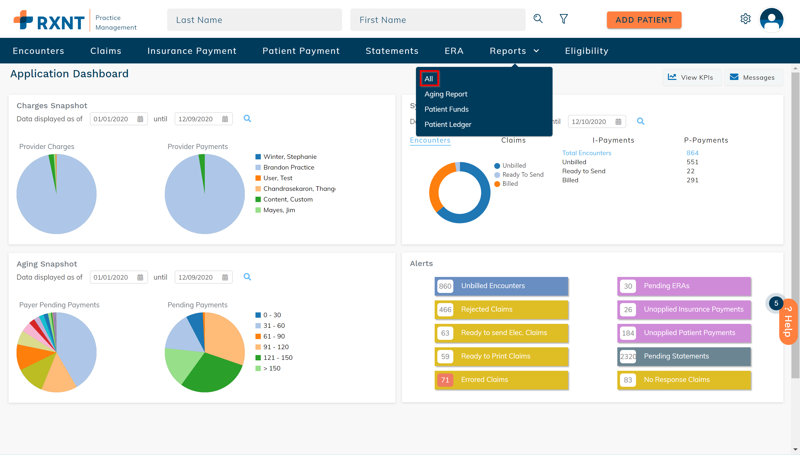Toggle the 121 - 150 legend entry
Viewport: 800px width, 455px height.
pyautogui.click(x=278, y=357)
